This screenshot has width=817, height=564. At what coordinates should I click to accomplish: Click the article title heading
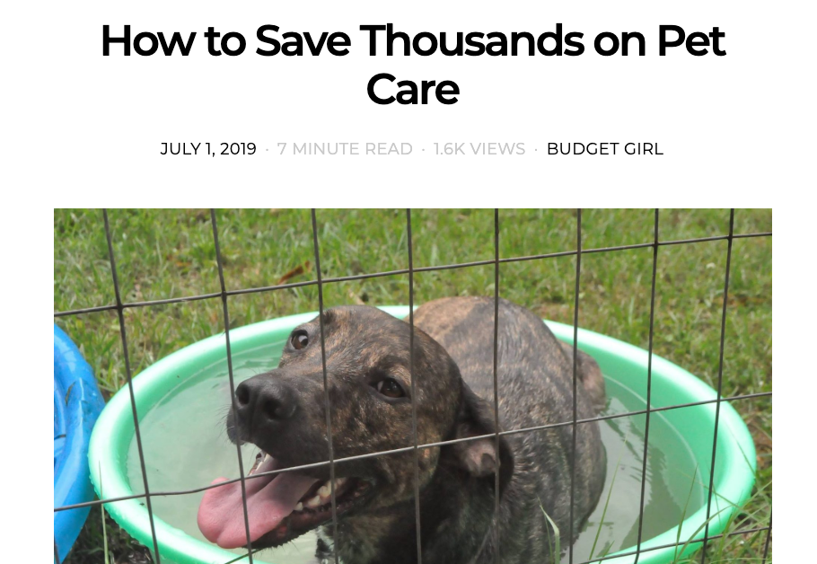pyautogui.click(x=413, y=65)
